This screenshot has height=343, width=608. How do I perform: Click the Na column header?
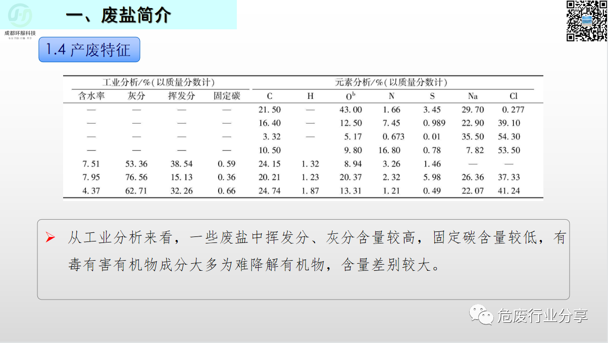point(473,96)
